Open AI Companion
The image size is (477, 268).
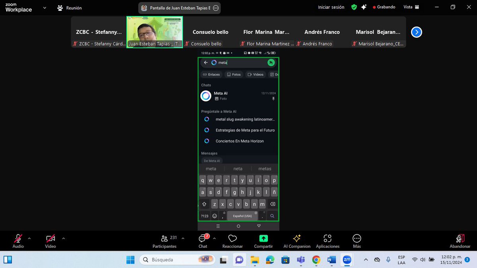[x=297, y=241]
